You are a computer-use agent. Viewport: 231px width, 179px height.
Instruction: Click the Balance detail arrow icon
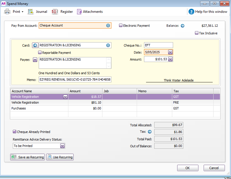pos(183,26)
